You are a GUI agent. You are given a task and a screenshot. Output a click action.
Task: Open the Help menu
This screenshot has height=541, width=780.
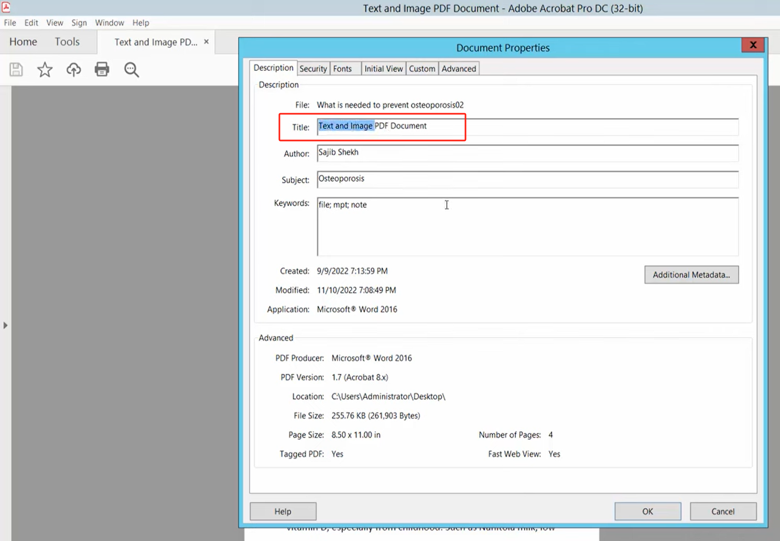pos(140,23)
